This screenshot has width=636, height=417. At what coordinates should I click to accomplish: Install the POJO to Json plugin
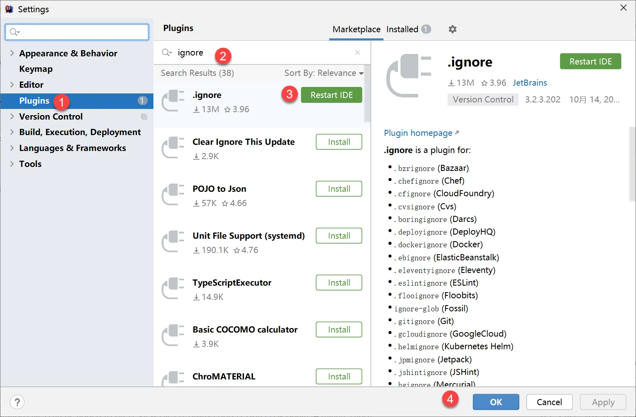pyautogui.click(x=339, y=189)
